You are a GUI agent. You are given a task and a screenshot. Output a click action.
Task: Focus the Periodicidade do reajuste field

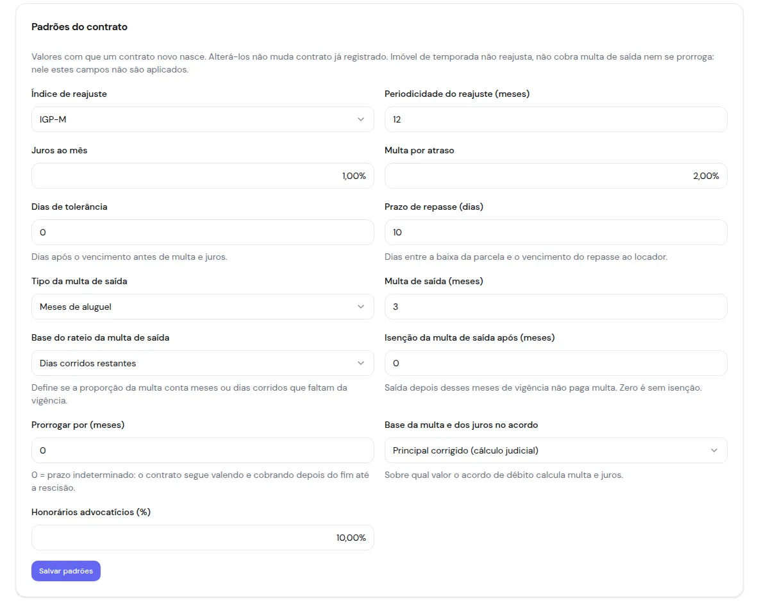tap(556, 119)
